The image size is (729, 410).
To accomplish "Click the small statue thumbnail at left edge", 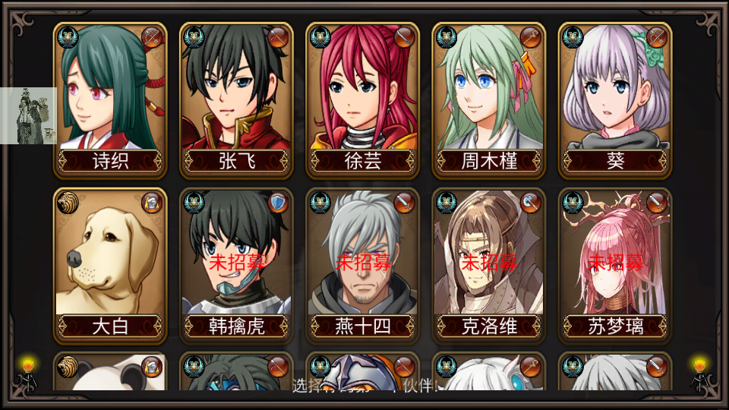I will 28,115.
